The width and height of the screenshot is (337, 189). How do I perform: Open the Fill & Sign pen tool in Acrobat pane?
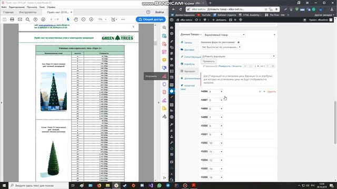click(164, 100)
